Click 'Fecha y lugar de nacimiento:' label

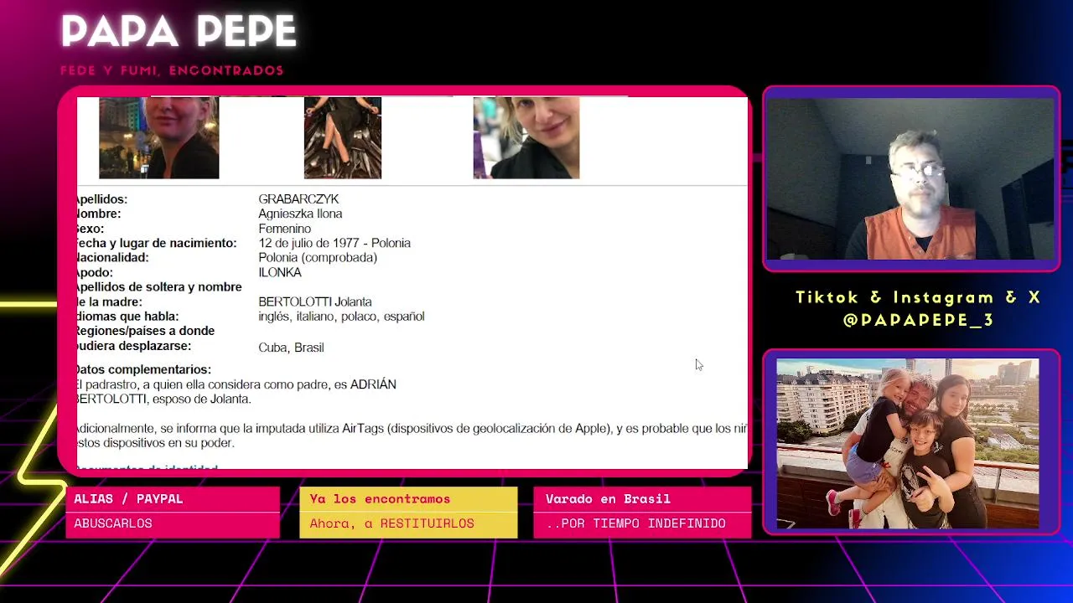coord(156,243)
